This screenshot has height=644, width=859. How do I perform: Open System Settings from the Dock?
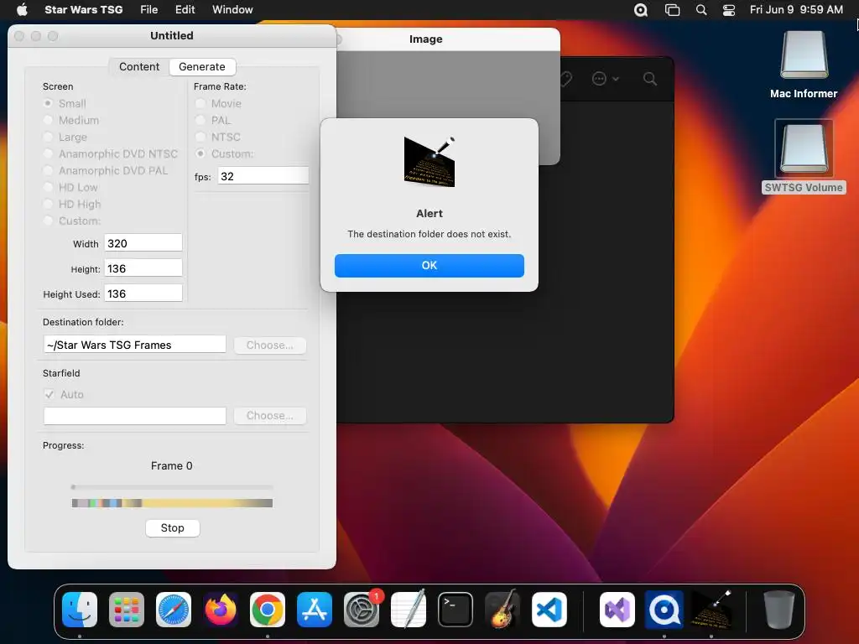[x=362, y=610]
